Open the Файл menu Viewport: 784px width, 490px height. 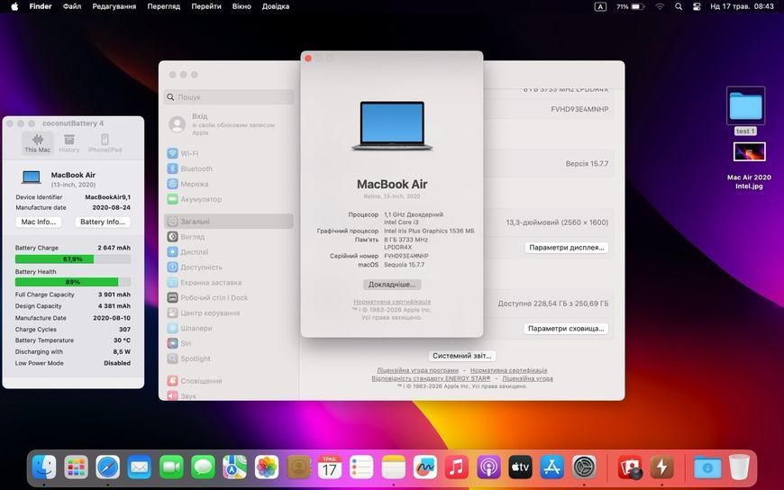click(x=72, y=6)
